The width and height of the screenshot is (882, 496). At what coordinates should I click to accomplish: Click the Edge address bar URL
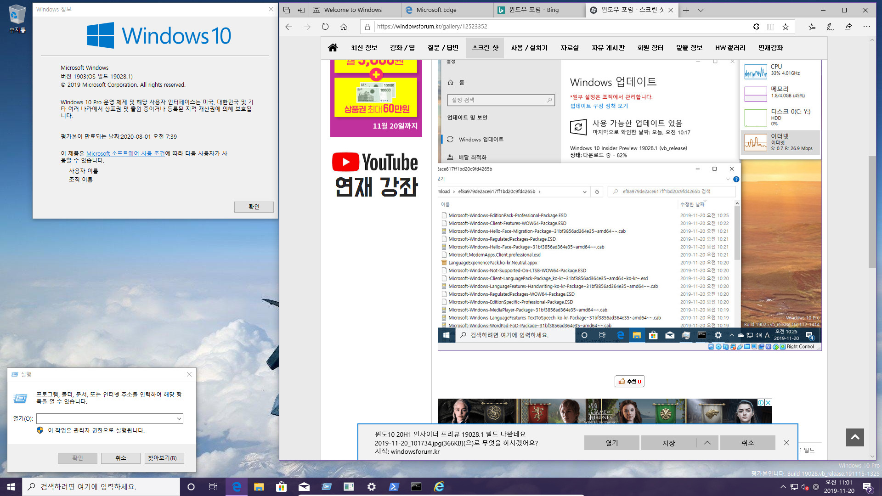pyautogui.click(x=560, y=27)
